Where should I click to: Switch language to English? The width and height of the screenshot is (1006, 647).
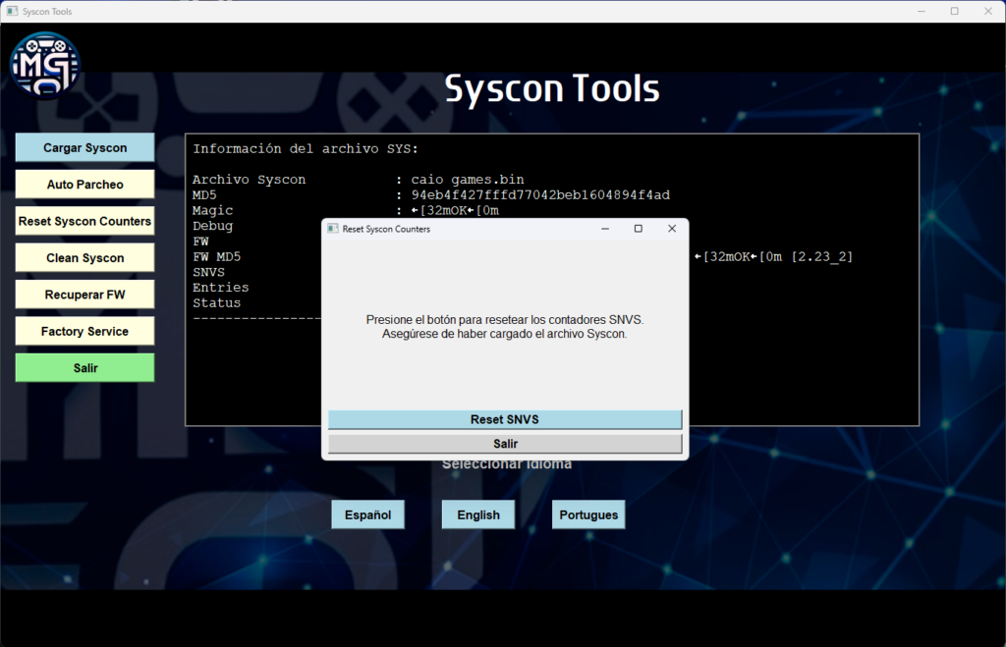coord(478,514)
